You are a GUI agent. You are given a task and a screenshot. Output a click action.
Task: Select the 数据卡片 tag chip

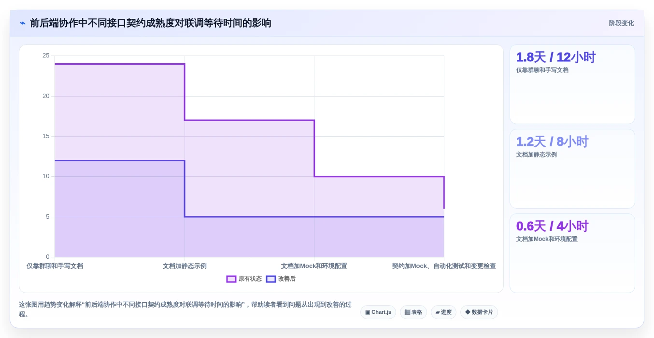(479, 312)
